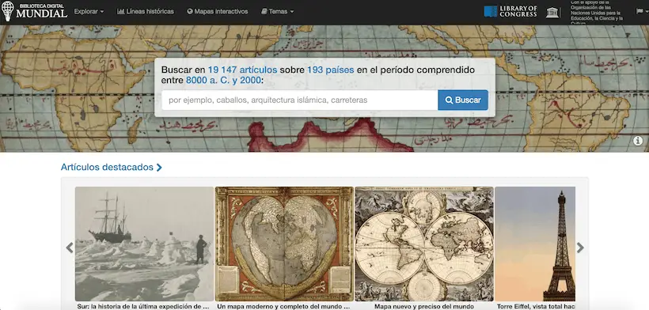This screenshot has height=310, width=649.
Task: Show previous featured item with left arrow
Action: (70, 248)
